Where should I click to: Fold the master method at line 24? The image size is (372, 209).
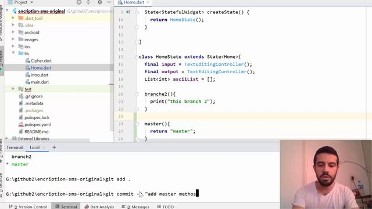click(137, 124)
